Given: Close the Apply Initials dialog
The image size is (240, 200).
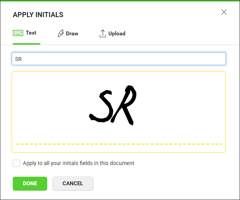Looking at the screenshot, I should pos(224,12).
